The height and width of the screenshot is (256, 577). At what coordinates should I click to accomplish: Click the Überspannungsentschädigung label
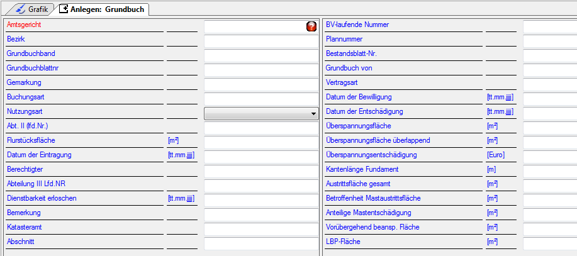point(372,155)
